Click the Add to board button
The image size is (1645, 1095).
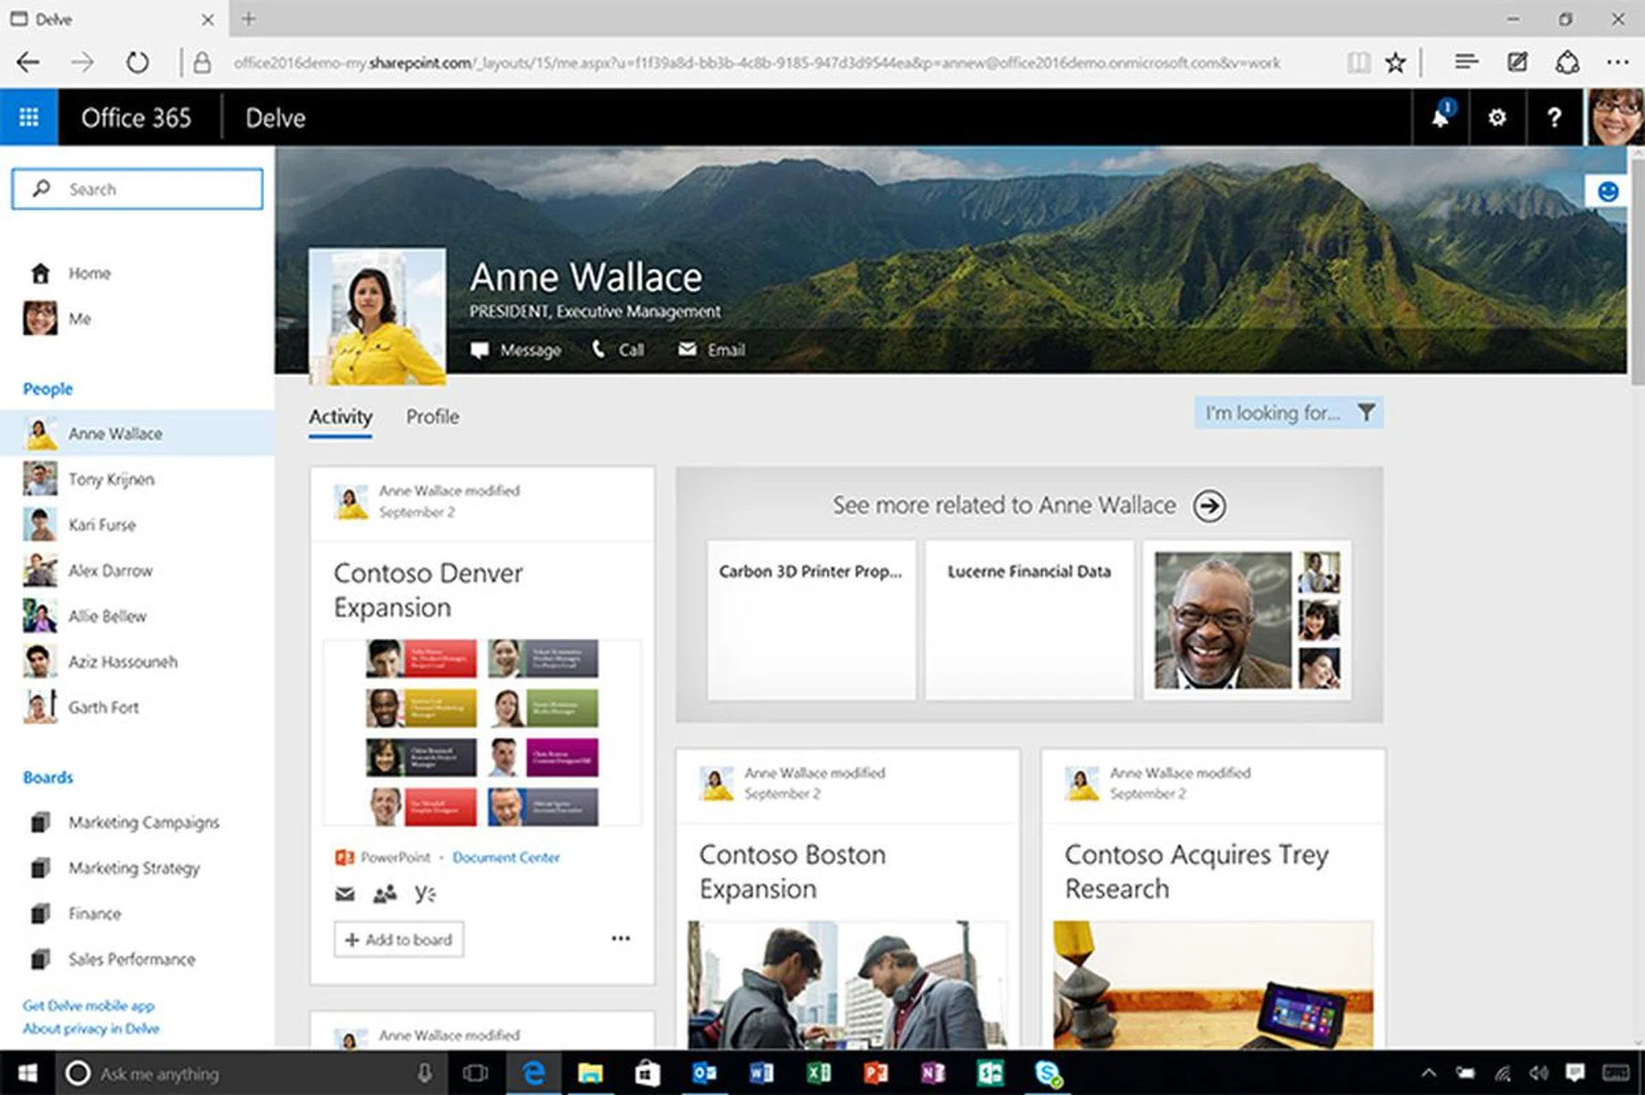[398, 939]
